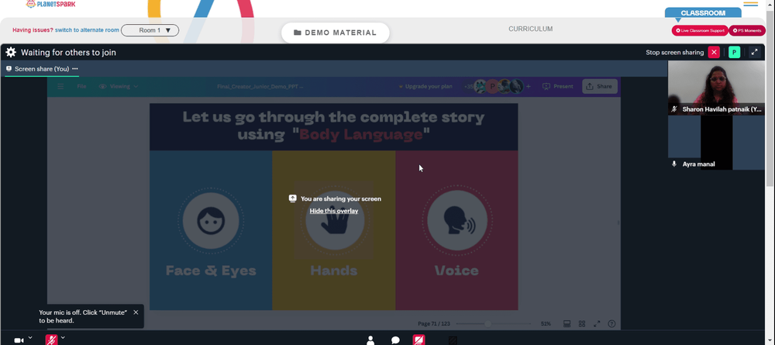Open the participants list icon
Image resolution: width=775 pixels, height=345 pixels.
370,340
